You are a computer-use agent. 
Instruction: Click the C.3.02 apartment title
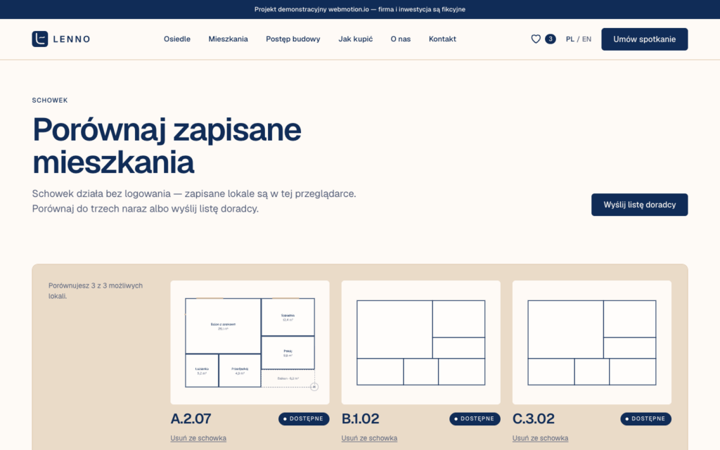point(534,419)
